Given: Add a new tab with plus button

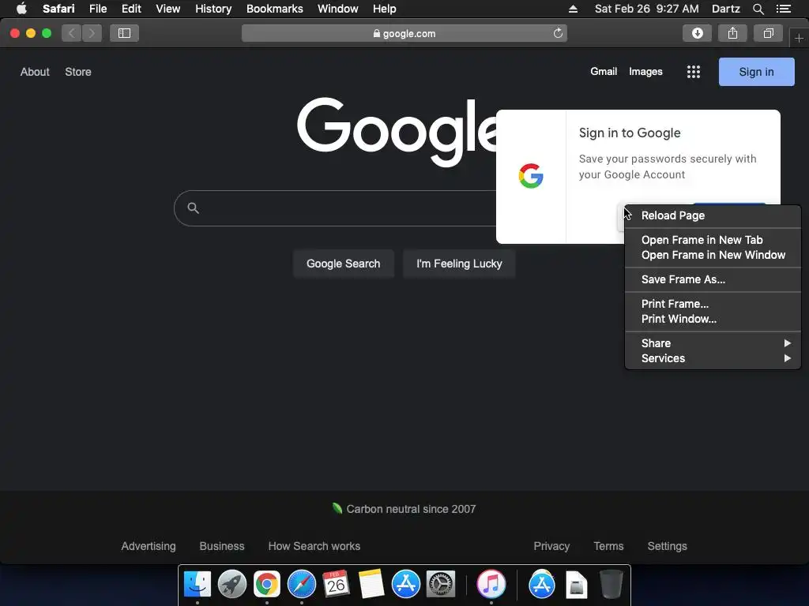Looking at the screenshot, I should (799, 38).
